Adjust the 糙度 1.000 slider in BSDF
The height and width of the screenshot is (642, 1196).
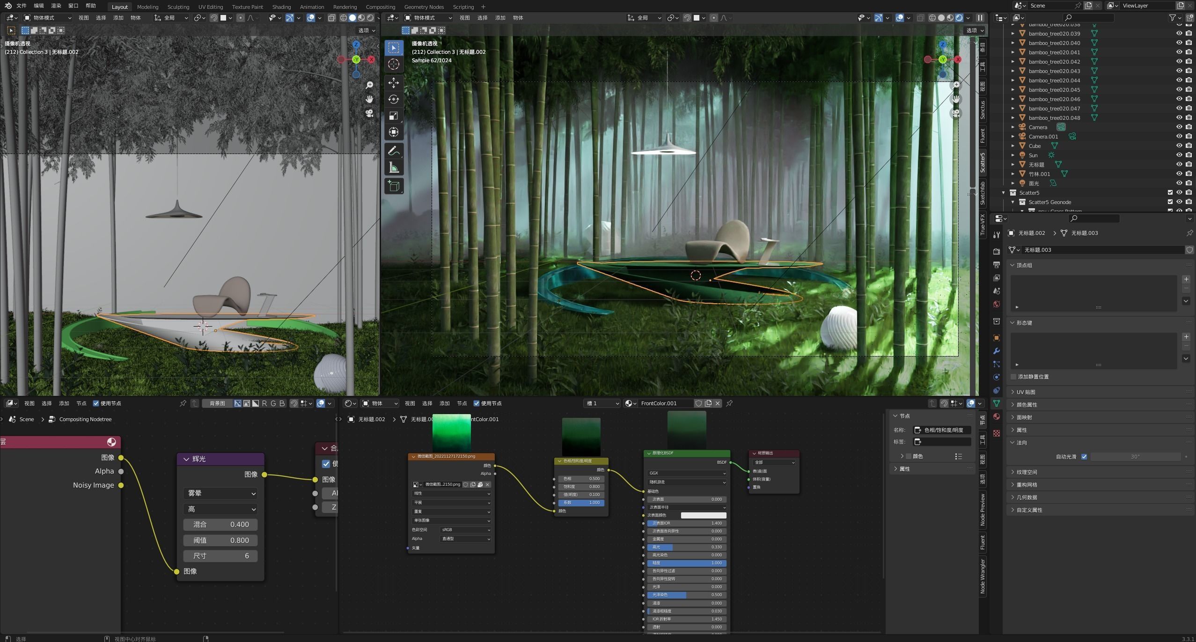[687, 563]
